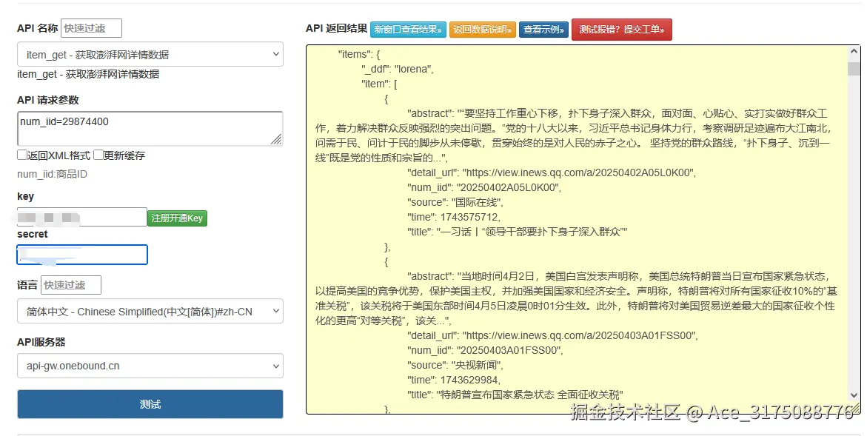
Task: Click the API名称 快速过滤 filter field
Action: [x=90, y=27]
